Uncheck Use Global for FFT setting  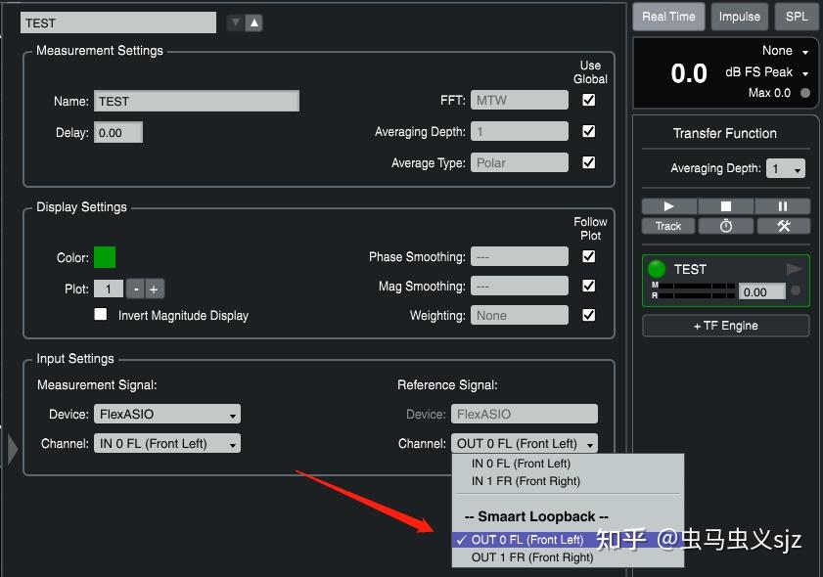tap(588, 99)
